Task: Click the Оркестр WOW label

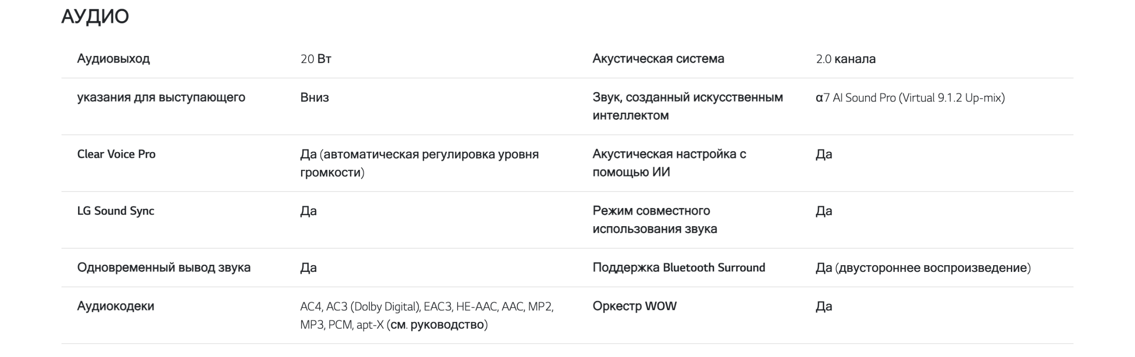Action: (x=634, y=306)
